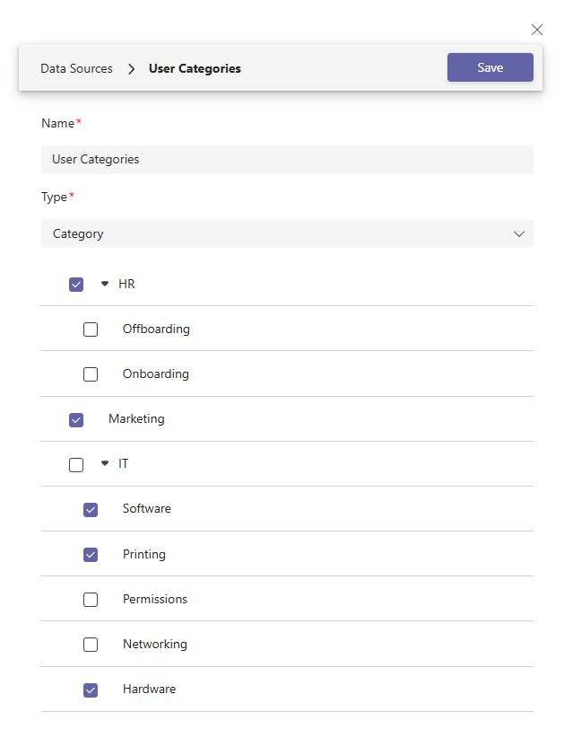Screen dimensions: 564x729
Task: Open the Type dropdown chevron
Action: tap(518, 233)
